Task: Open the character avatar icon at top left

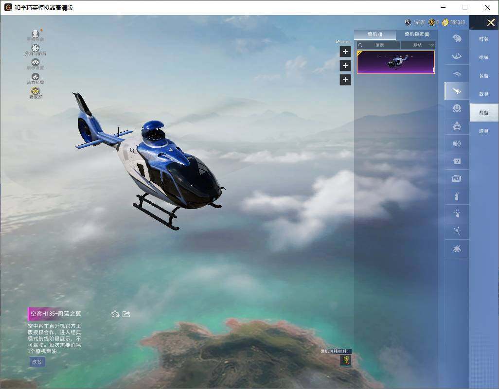Action: (x=36, y=34)
